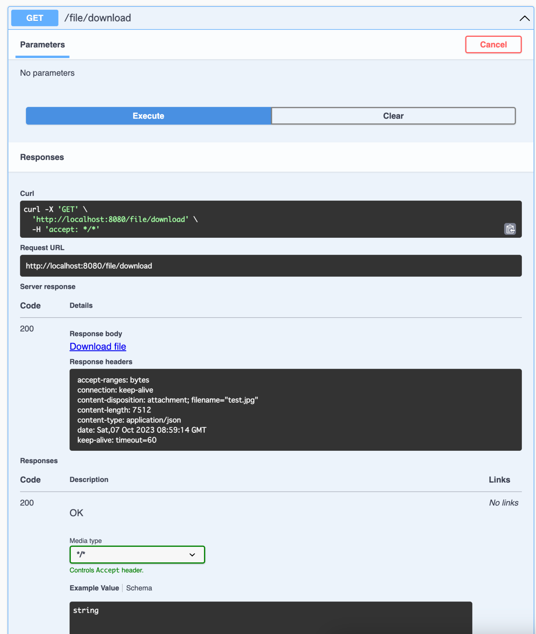Select the Example Value tab
Image resolution: width=536 pixels, height=634 pixels.
94,588
